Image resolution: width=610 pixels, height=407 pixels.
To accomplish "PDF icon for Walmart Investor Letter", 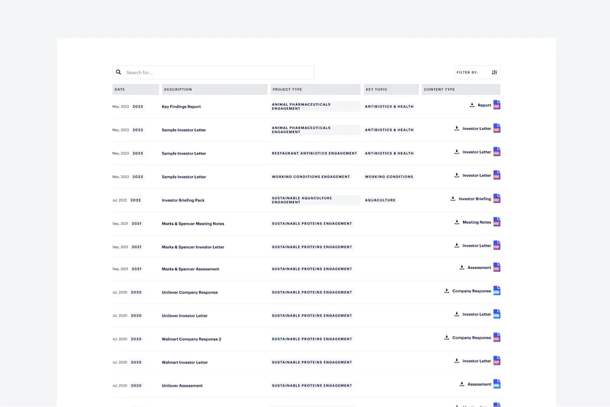I will (497, 360).
